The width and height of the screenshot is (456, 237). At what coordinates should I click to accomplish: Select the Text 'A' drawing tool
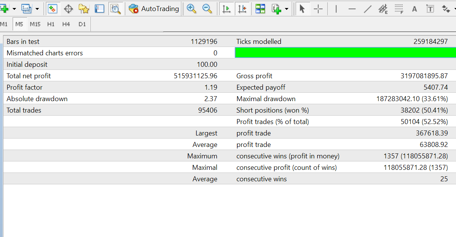(x=414, y=9)
